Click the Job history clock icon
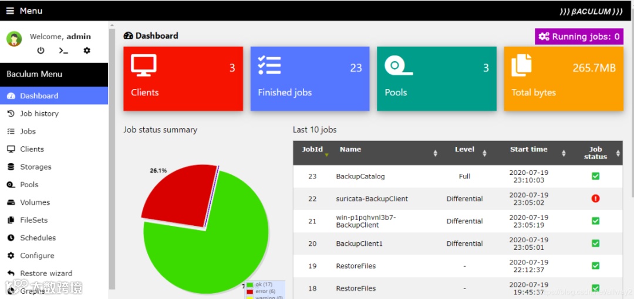Image resolution: width=634 pixels, height=299 pixels. tap(11, 114)
